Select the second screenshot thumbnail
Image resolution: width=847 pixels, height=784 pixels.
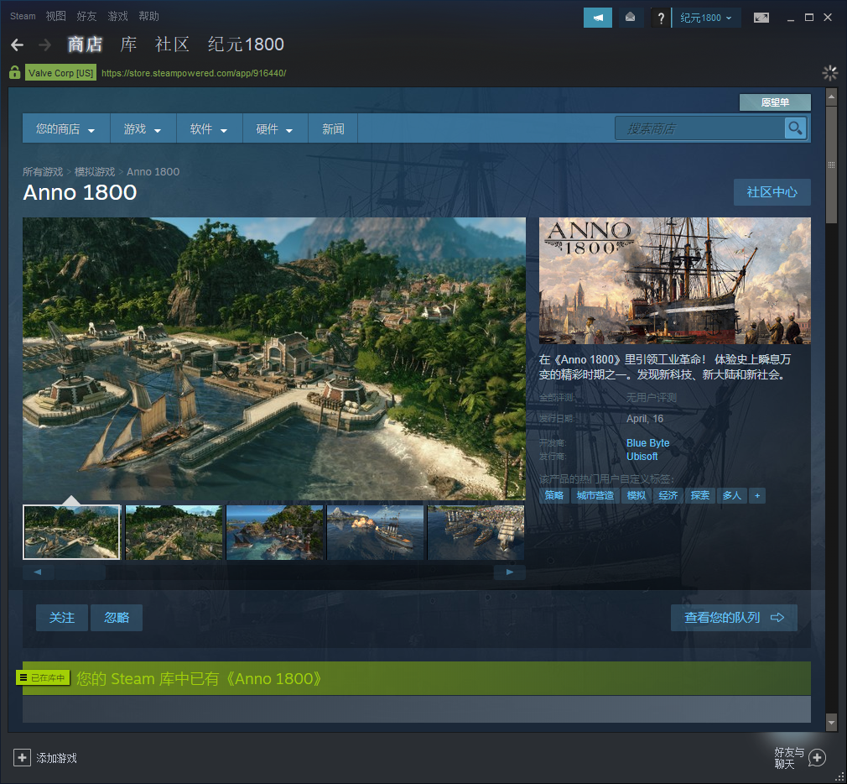click(174, 532)
